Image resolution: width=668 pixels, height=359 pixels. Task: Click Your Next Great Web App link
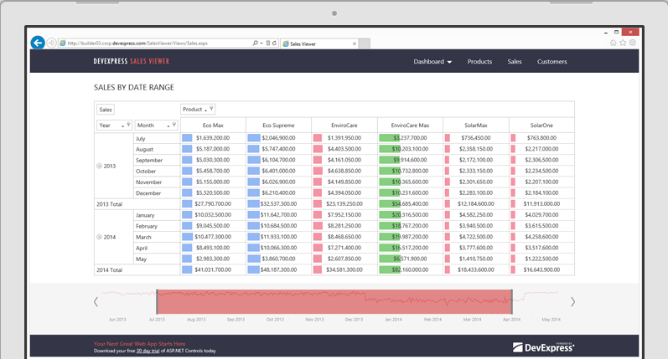(x=140, y=344)
